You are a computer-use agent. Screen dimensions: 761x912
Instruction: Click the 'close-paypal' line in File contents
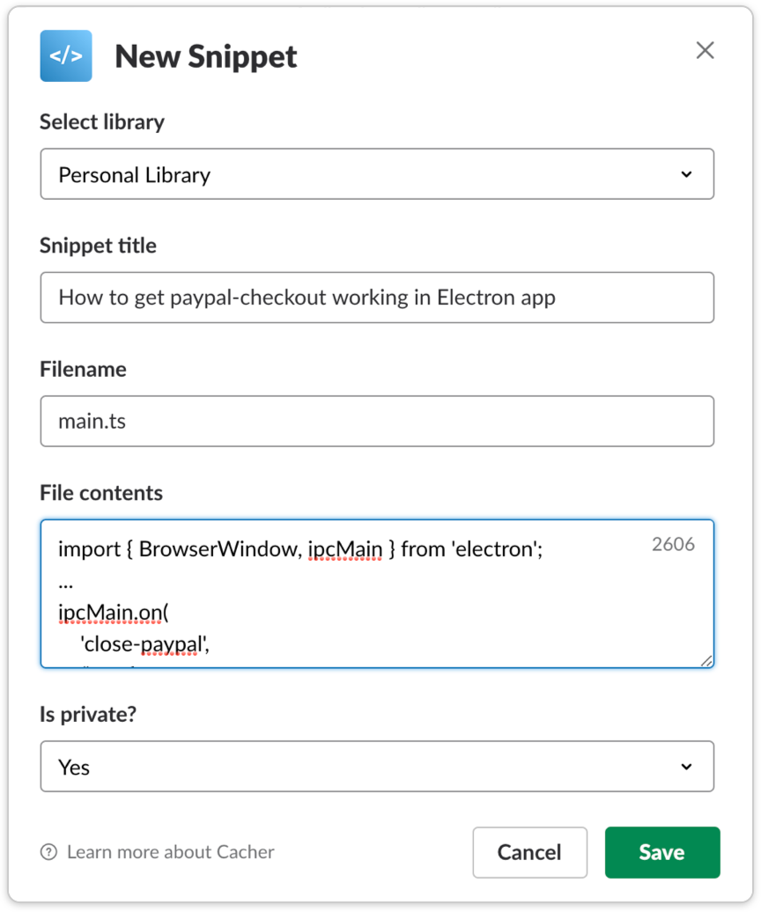(145, 645)
